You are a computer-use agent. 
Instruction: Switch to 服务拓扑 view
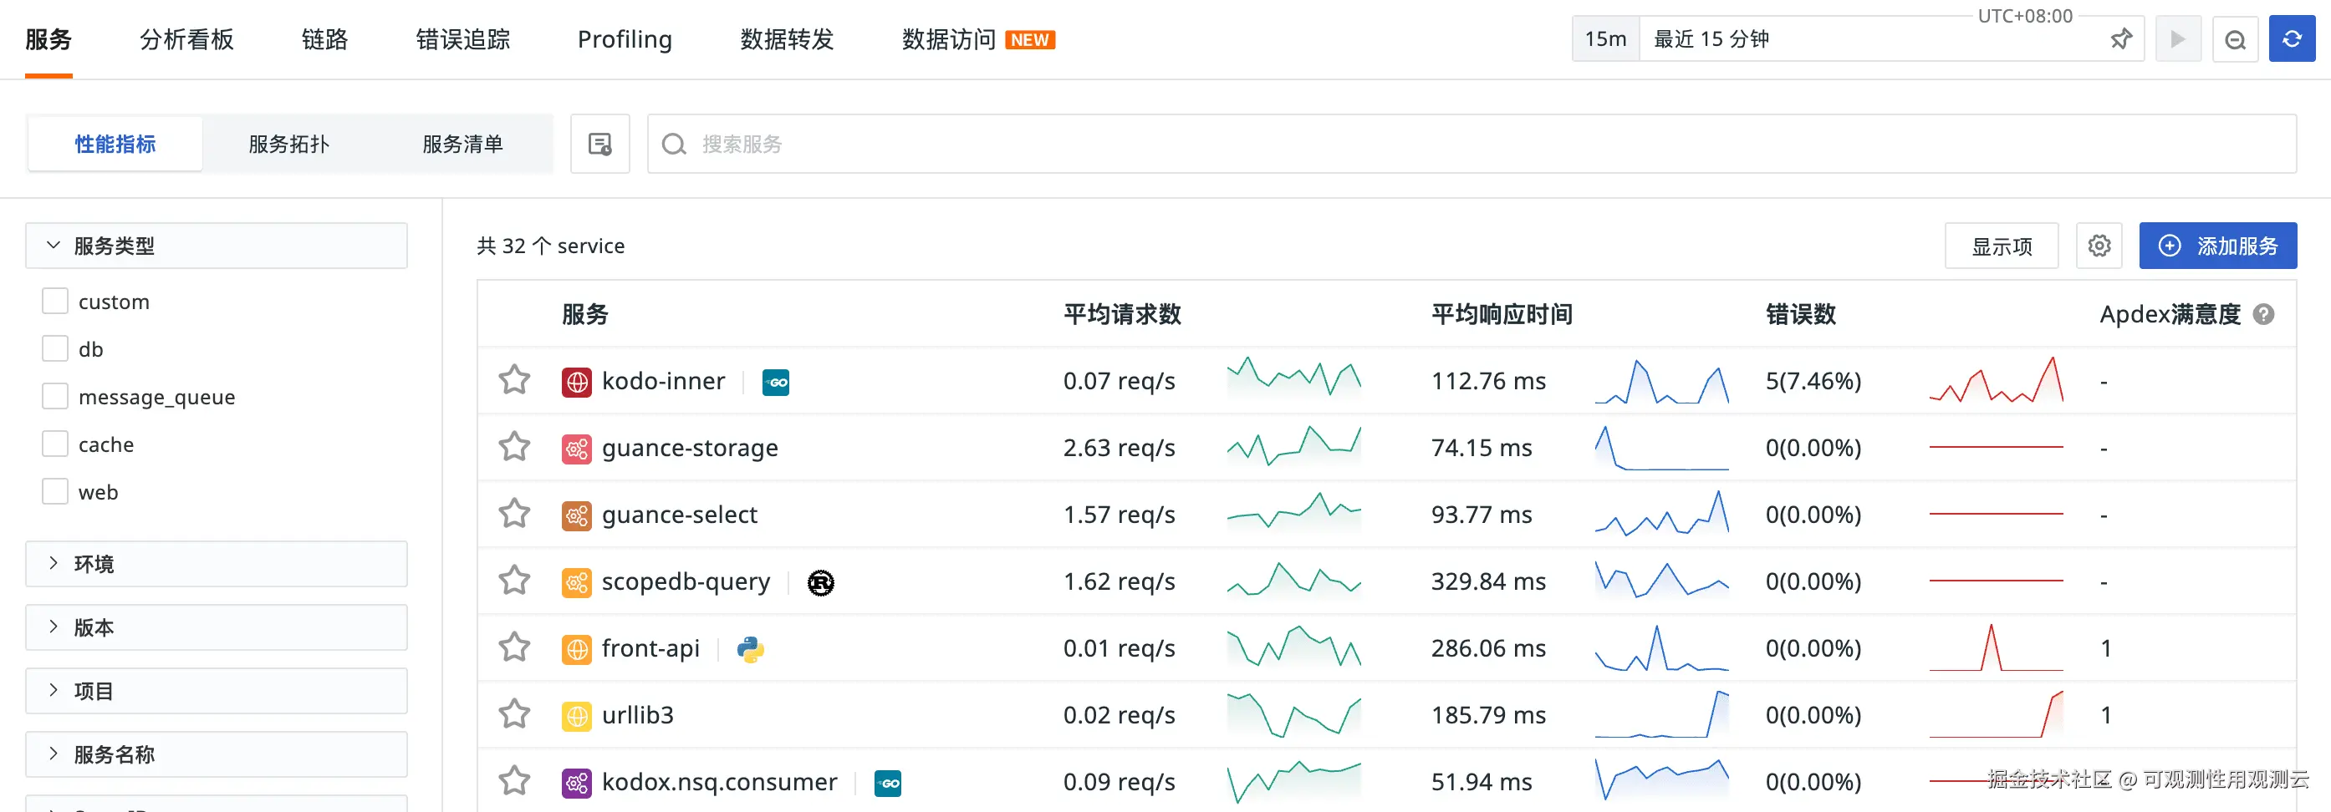pyautogui.click(x=288, y=144)
